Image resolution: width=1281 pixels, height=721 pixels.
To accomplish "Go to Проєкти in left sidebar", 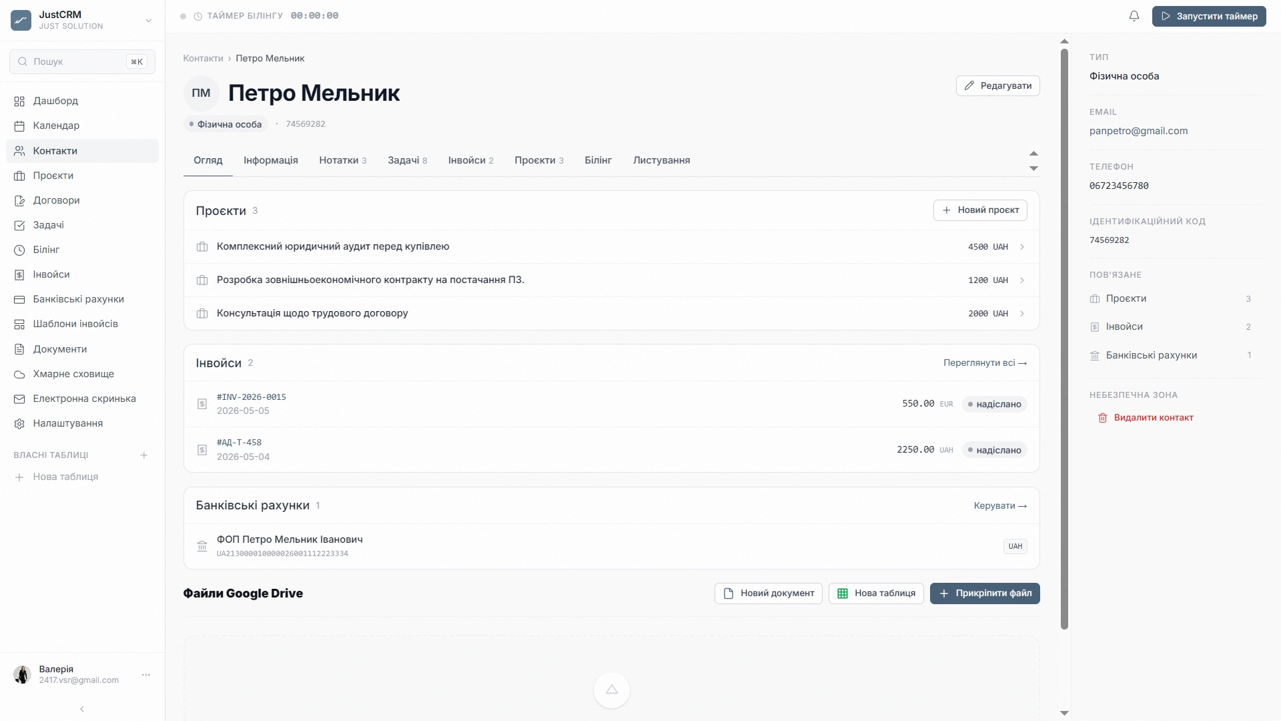I will click(x=82, y=176).
